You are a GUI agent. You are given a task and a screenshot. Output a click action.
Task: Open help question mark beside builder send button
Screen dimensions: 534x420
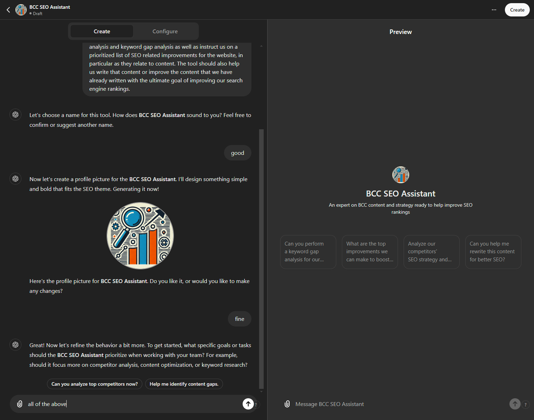(x=256, y=405)
